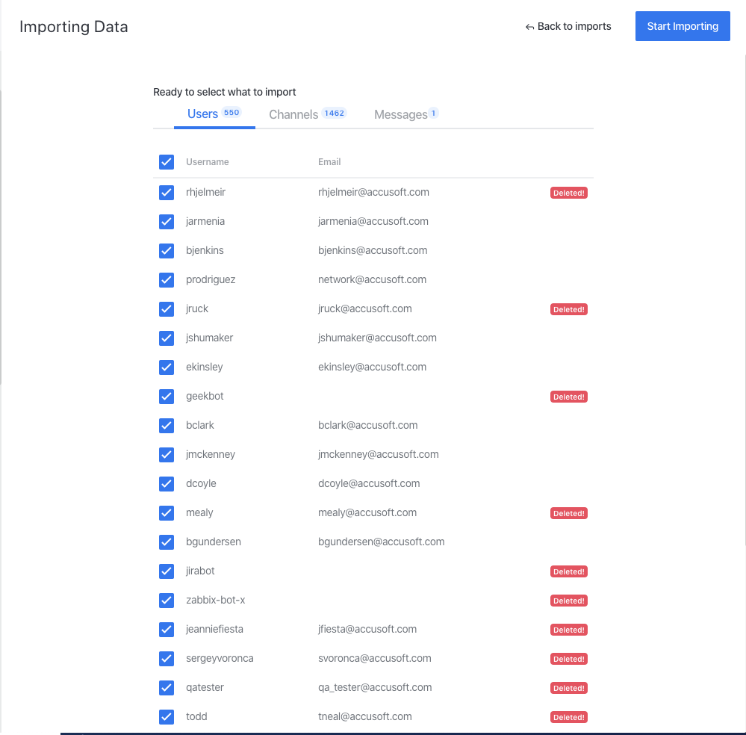The width and height of the screenshot is (746, 735).
Task: Untick the checkbox for qatester
Action: [x=167, y=688]
